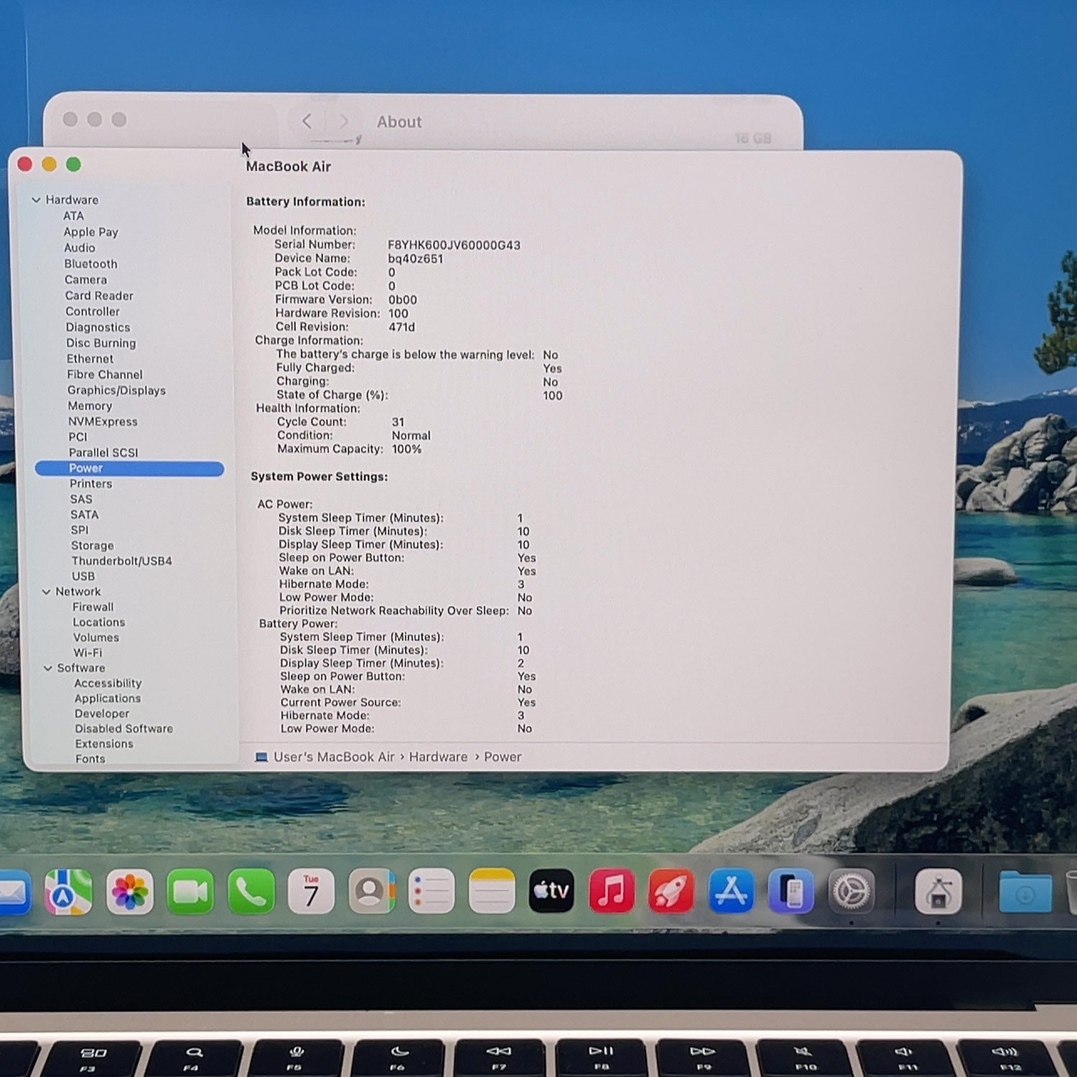The height and width of the screenshot is (1077, 1077).
Task: Click the back arrow in About window
Action: pyautogui.click(x=307, y=121)
